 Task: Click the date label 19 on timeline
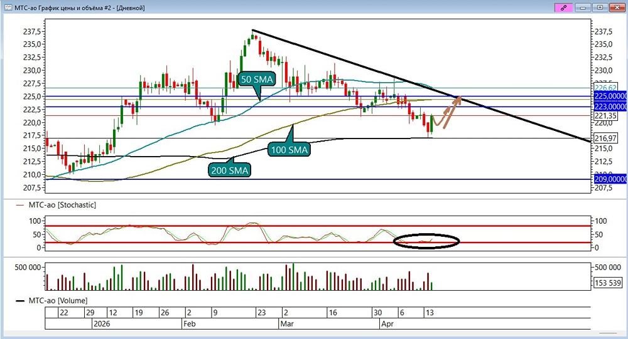[x=139, y=313]
